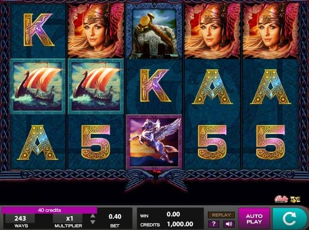Screen dimensions: 309x230
Task: Click the Bally logo
Action: pos(281,199)
